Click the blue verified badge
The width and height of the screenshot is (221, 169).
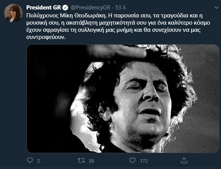(65, 8)
